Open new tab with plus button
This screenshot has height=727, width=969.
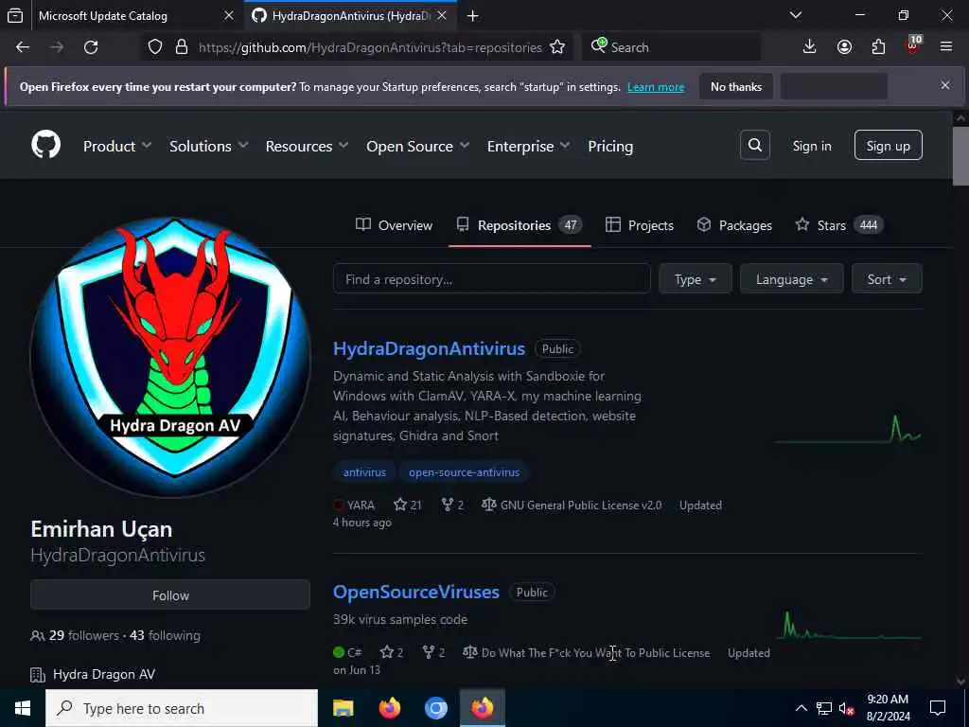coord(473,16)
